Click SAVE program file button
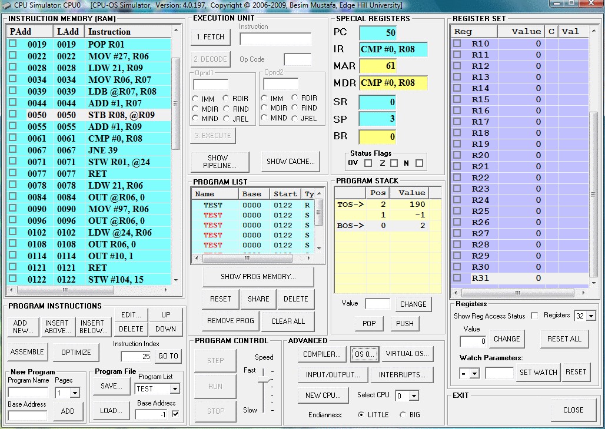The image size is (605, 429). (x=111, y=386)
